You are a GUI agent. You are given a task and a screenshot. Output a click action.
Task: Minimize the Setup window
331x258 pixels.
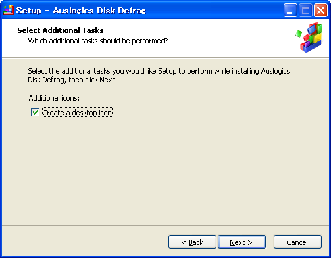tap(290, 11)
